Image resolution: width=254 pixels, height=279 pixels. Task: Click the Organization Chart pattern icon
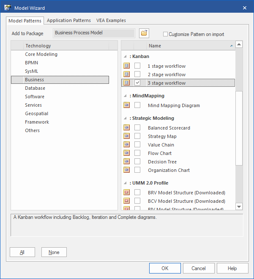[x=126, y=170]
